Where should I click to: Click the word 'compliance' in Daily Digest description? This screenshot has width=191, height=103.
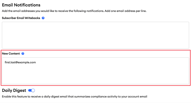tap(99, 97)
